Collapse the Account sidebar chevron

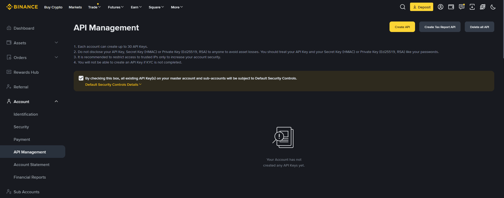[56, 101]
